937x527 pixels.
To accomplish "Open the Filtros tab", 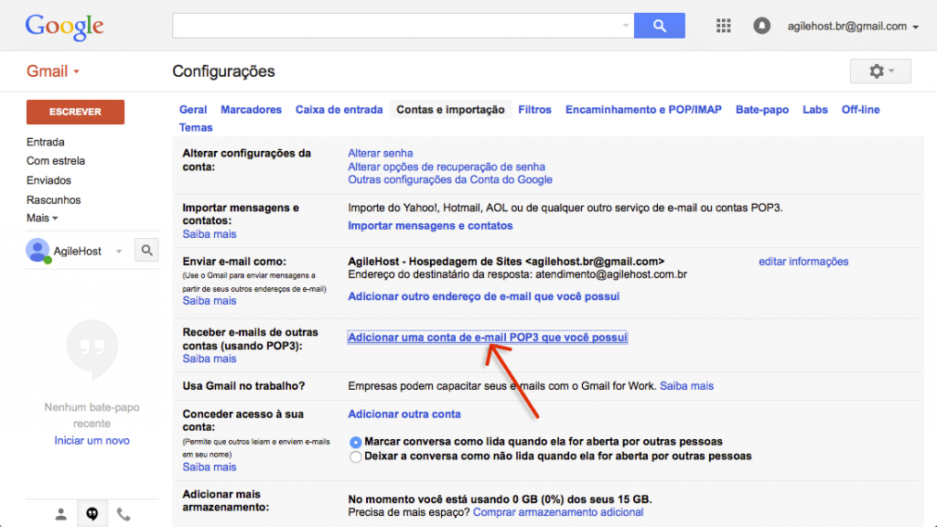I will pyautogui.click(x=534, y=110).
